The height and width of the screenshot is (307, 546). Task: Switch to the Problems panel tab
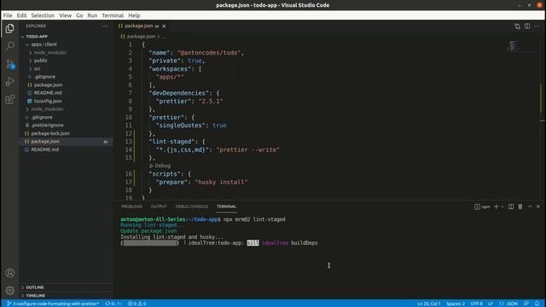131,206
